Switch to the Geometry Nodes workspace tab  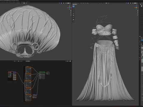(x=23, y=2)
